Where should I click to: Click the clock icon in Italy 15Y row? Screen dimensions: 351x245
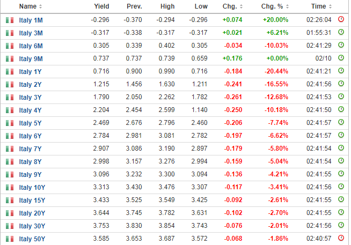click(341, 199)
